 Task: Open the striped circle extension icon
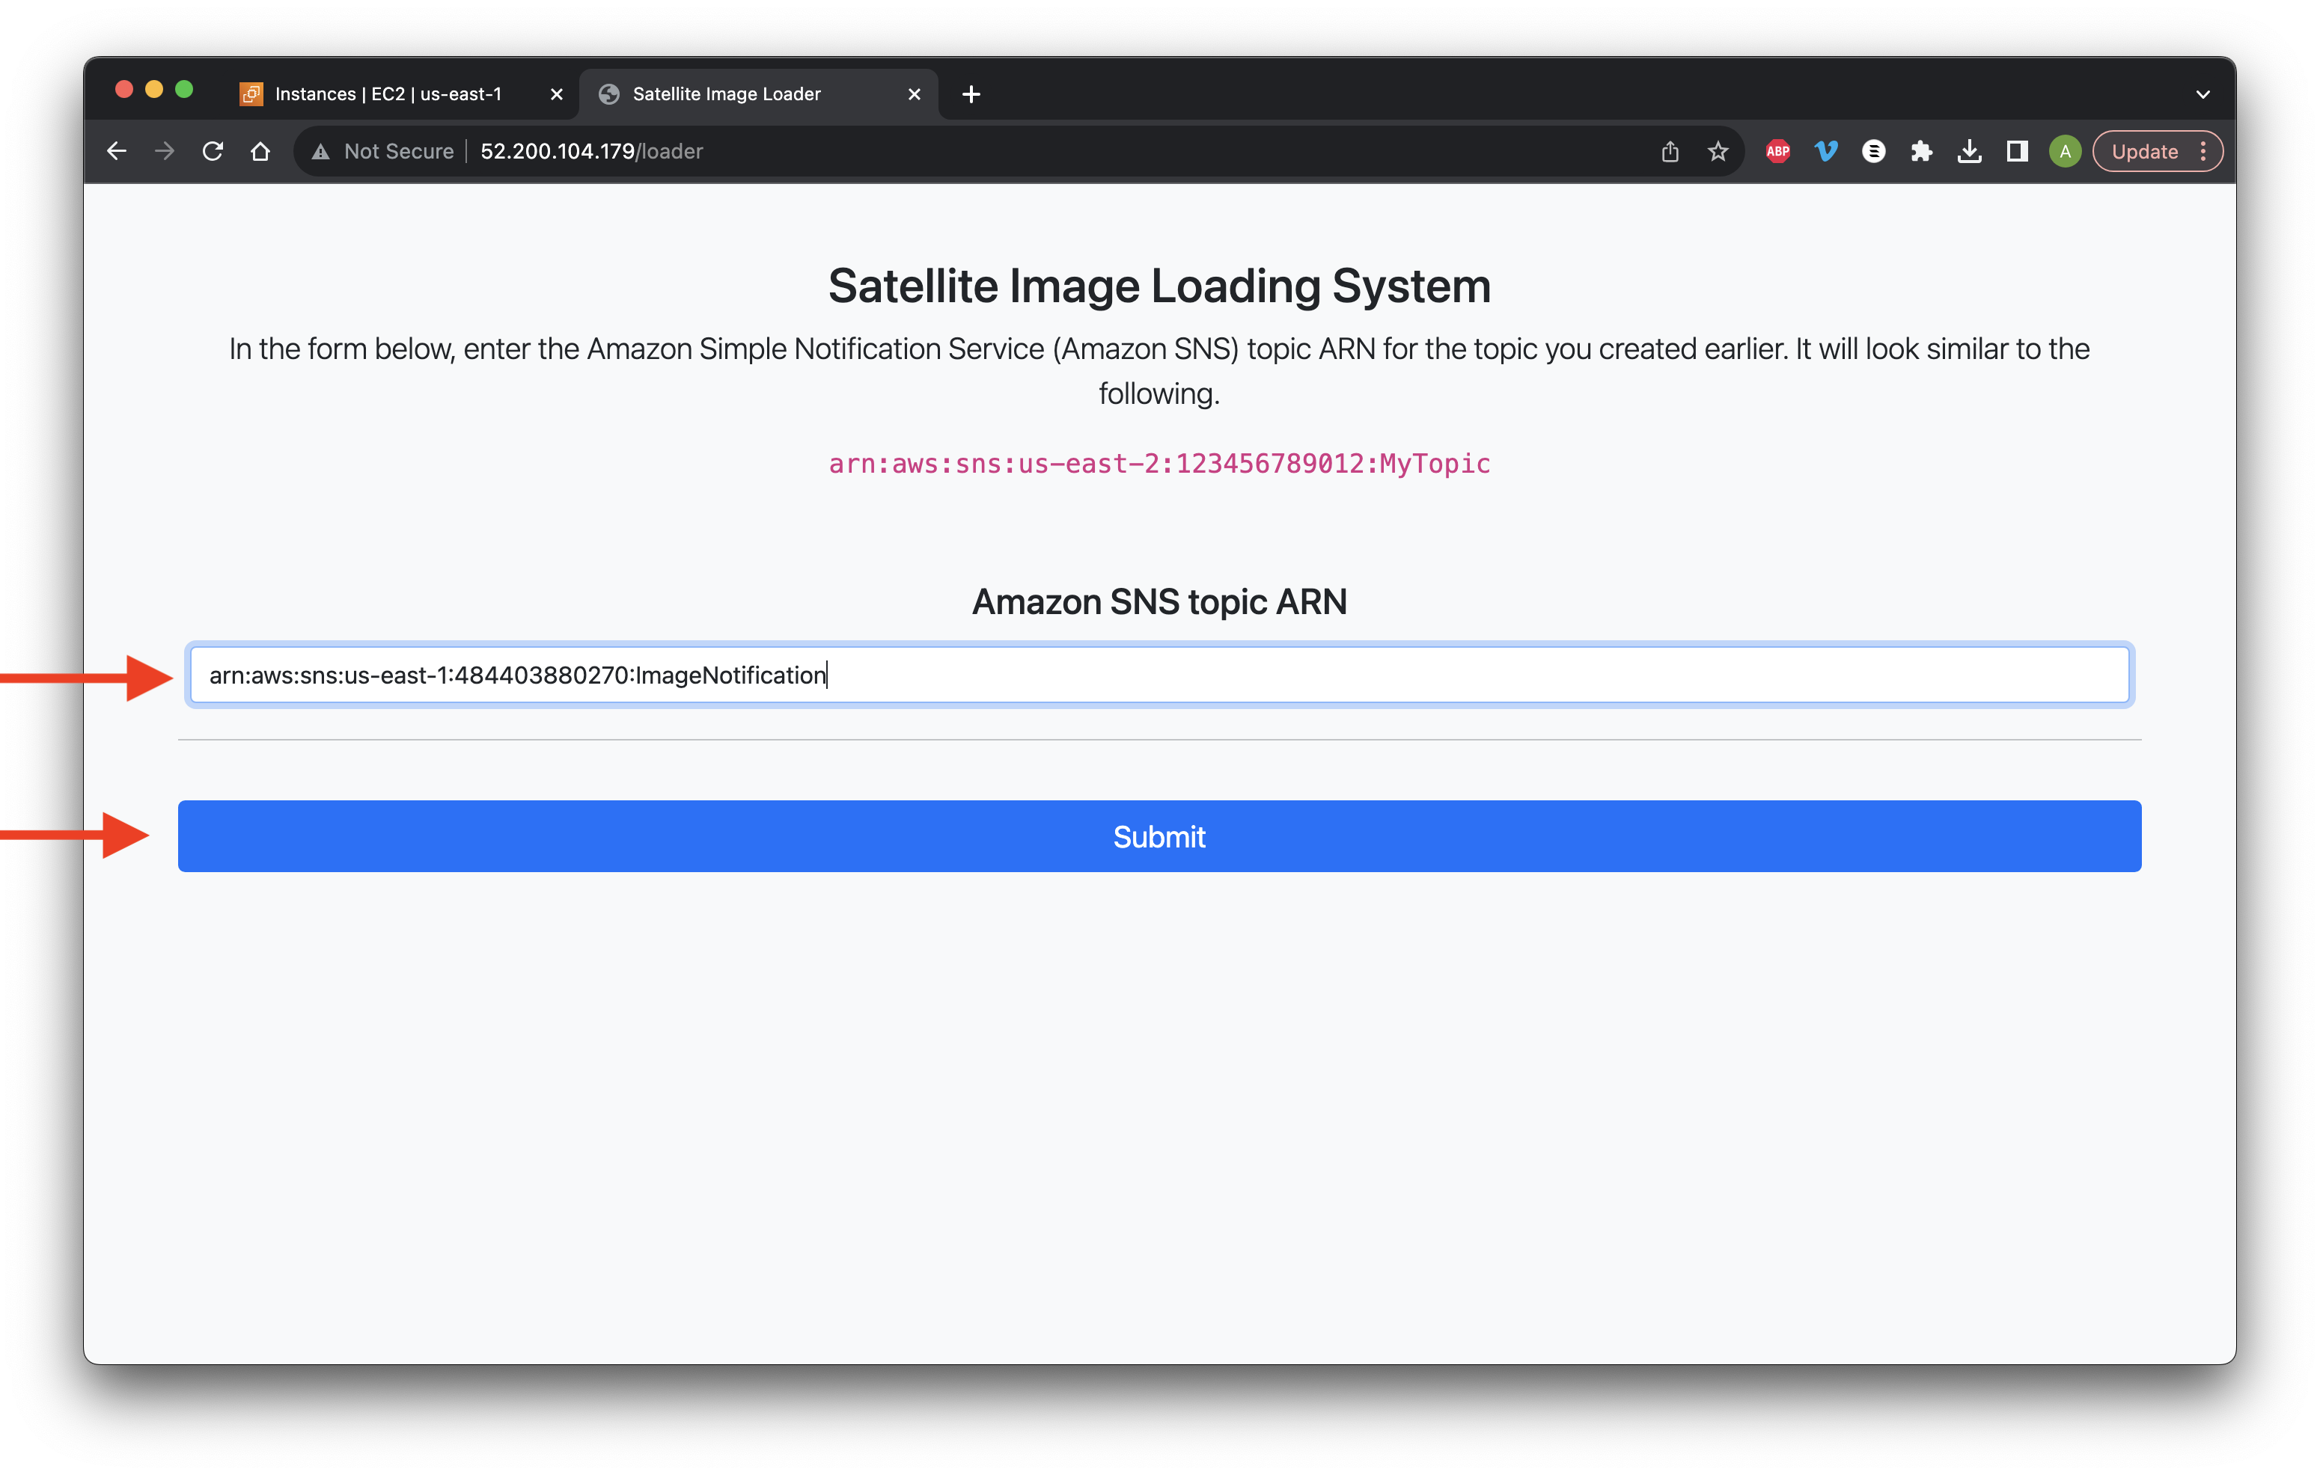click(1874, 151)
